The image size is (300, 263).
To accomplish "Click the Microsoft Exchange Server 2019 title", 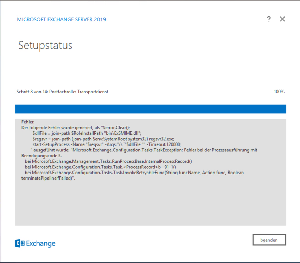I will point(61,19).
